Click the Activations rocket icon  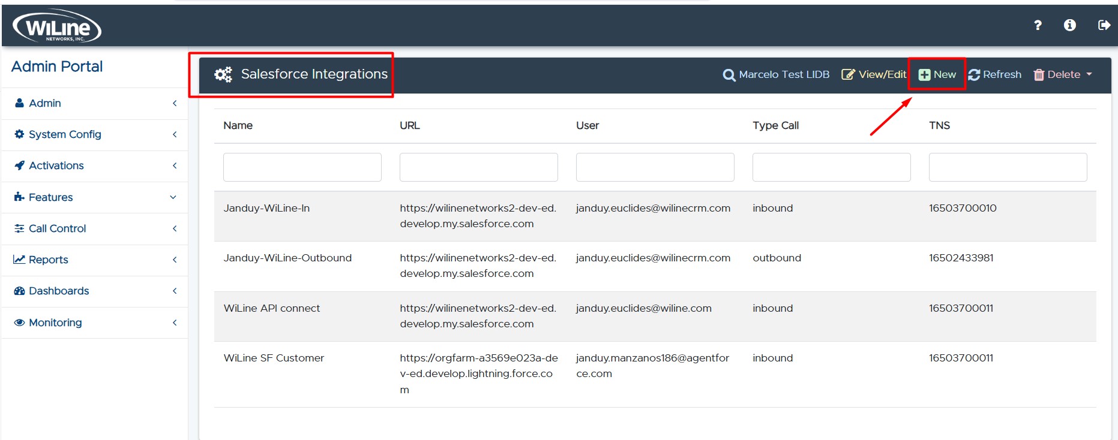pos(19,165)
